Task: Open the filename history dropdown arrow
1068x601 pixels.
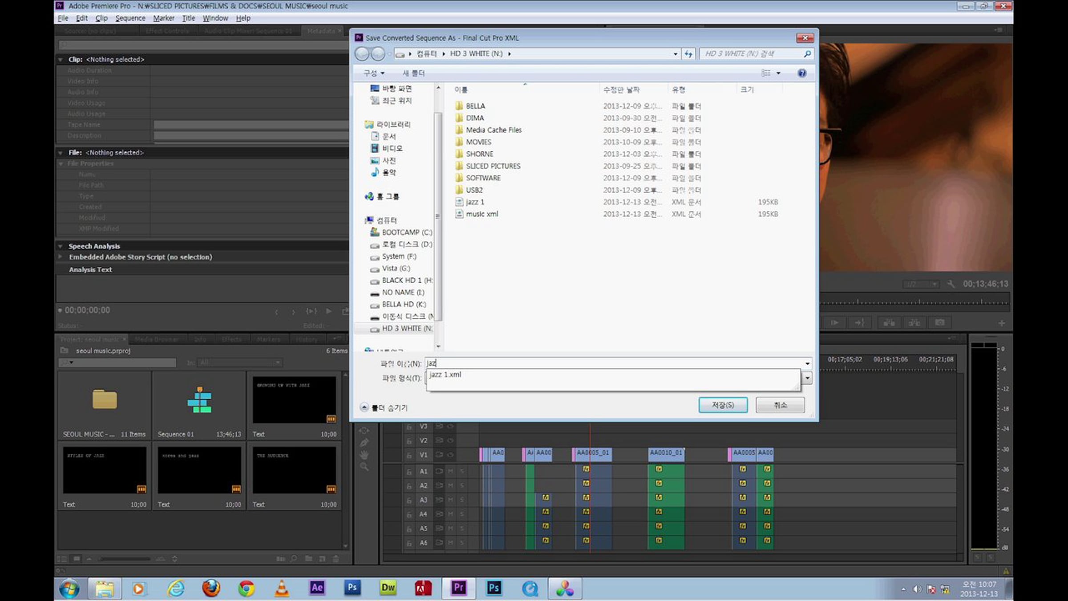Action: pos(807,364)
